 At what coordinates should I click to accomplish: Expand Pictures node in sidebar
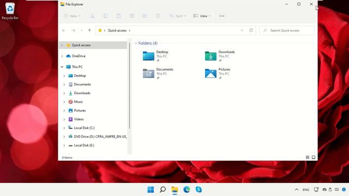pyautogui.click(x=64, y=111)
